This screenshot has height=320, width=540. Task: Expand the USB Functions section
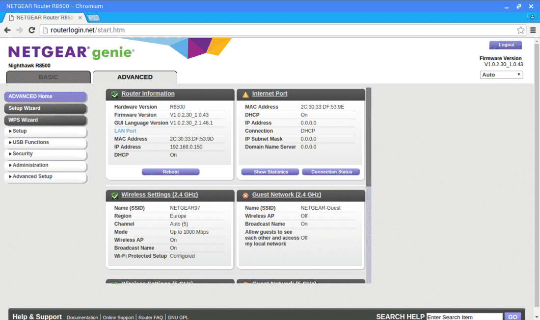[46, 142]
